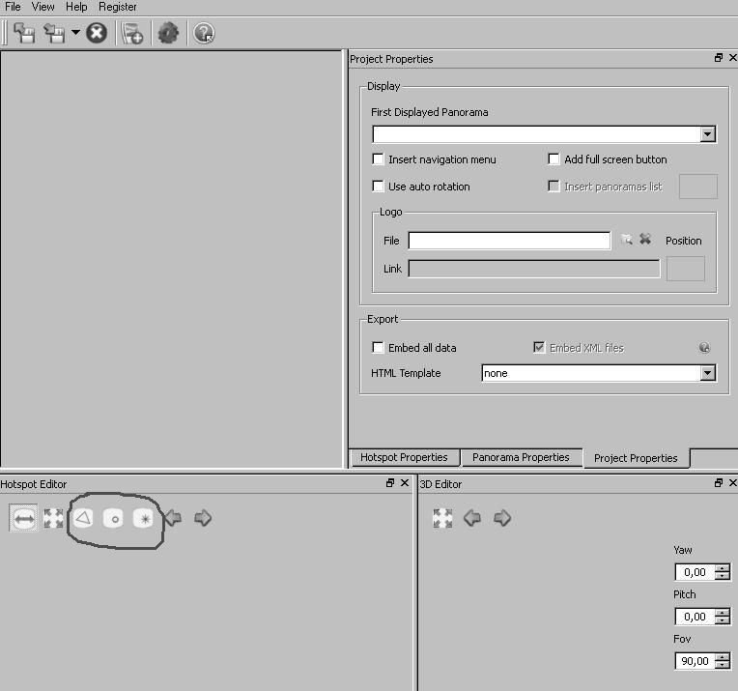Open the HTML Template dropdown

[708, 373]
